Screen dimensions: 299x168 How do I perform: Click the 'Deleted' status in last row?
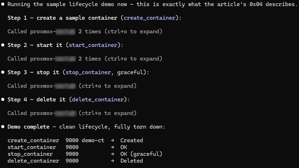tap(132, 161)
